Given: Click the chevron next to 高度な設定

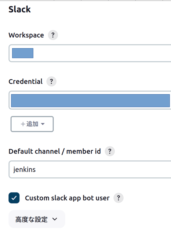Looking at the screenshot, I should (x=54, y=219).
